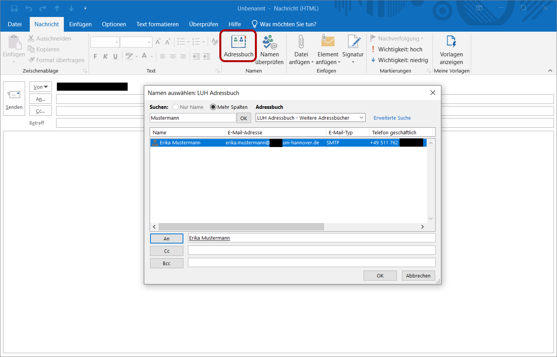Open the font size dropdown
The width and height of the screenshot is (557, 357).
coord(149,42)
